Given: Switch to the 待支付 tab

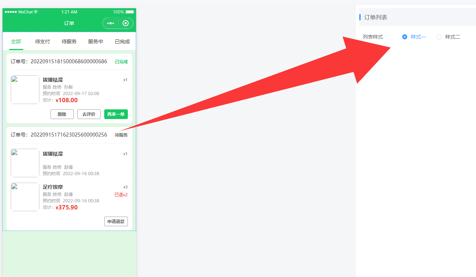Looking at the screenshot, I should 43,41.
